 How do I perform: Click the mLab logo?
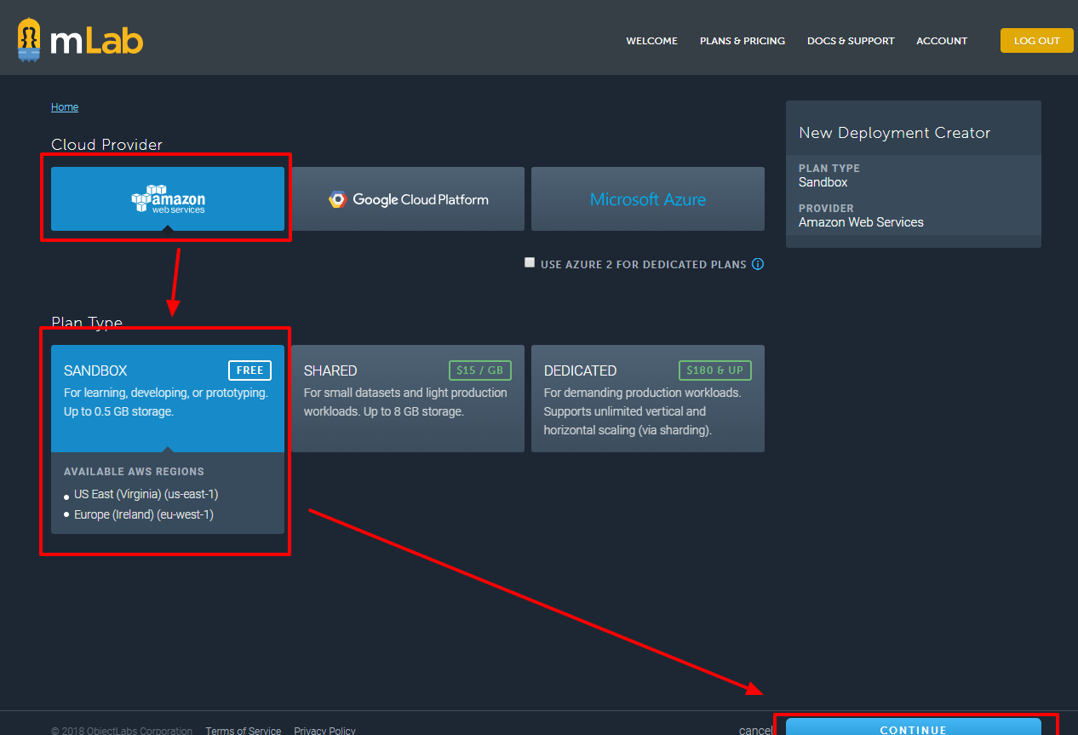pyautogui.click(x=80, y=40)
